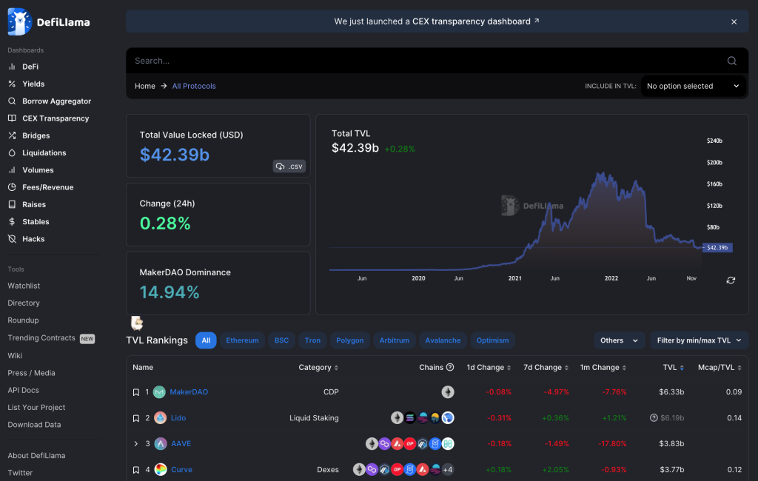Open the Directory tool
758x481 pixels.
(x=24, y=303)
